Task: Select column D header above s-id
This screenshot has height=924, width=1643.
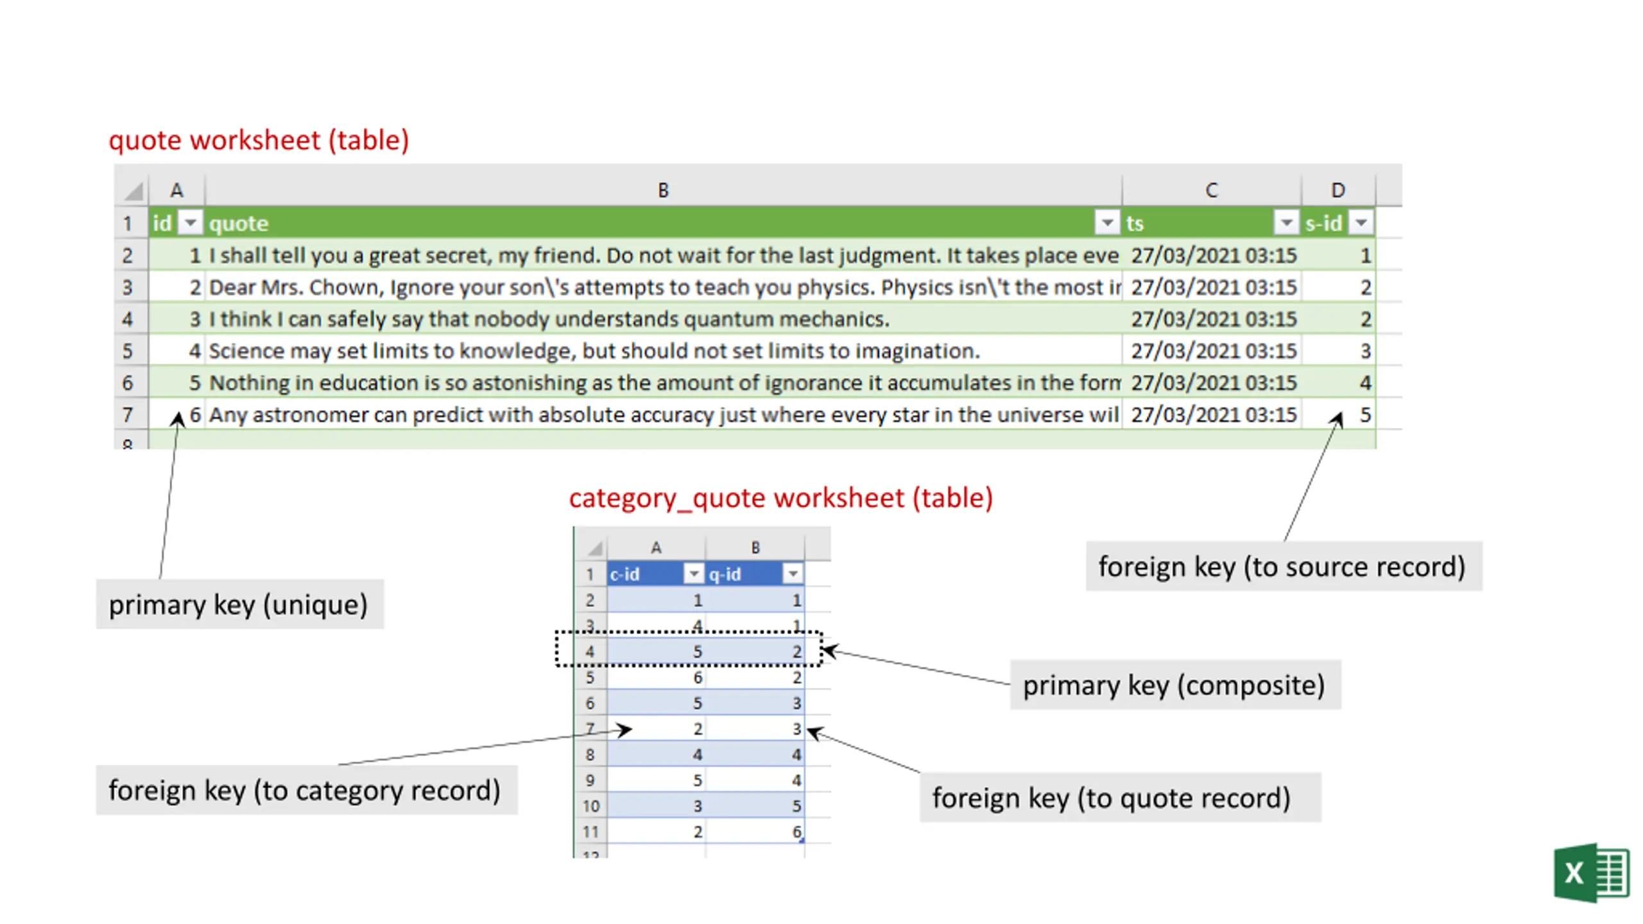Action: [x=1338, y=190]
